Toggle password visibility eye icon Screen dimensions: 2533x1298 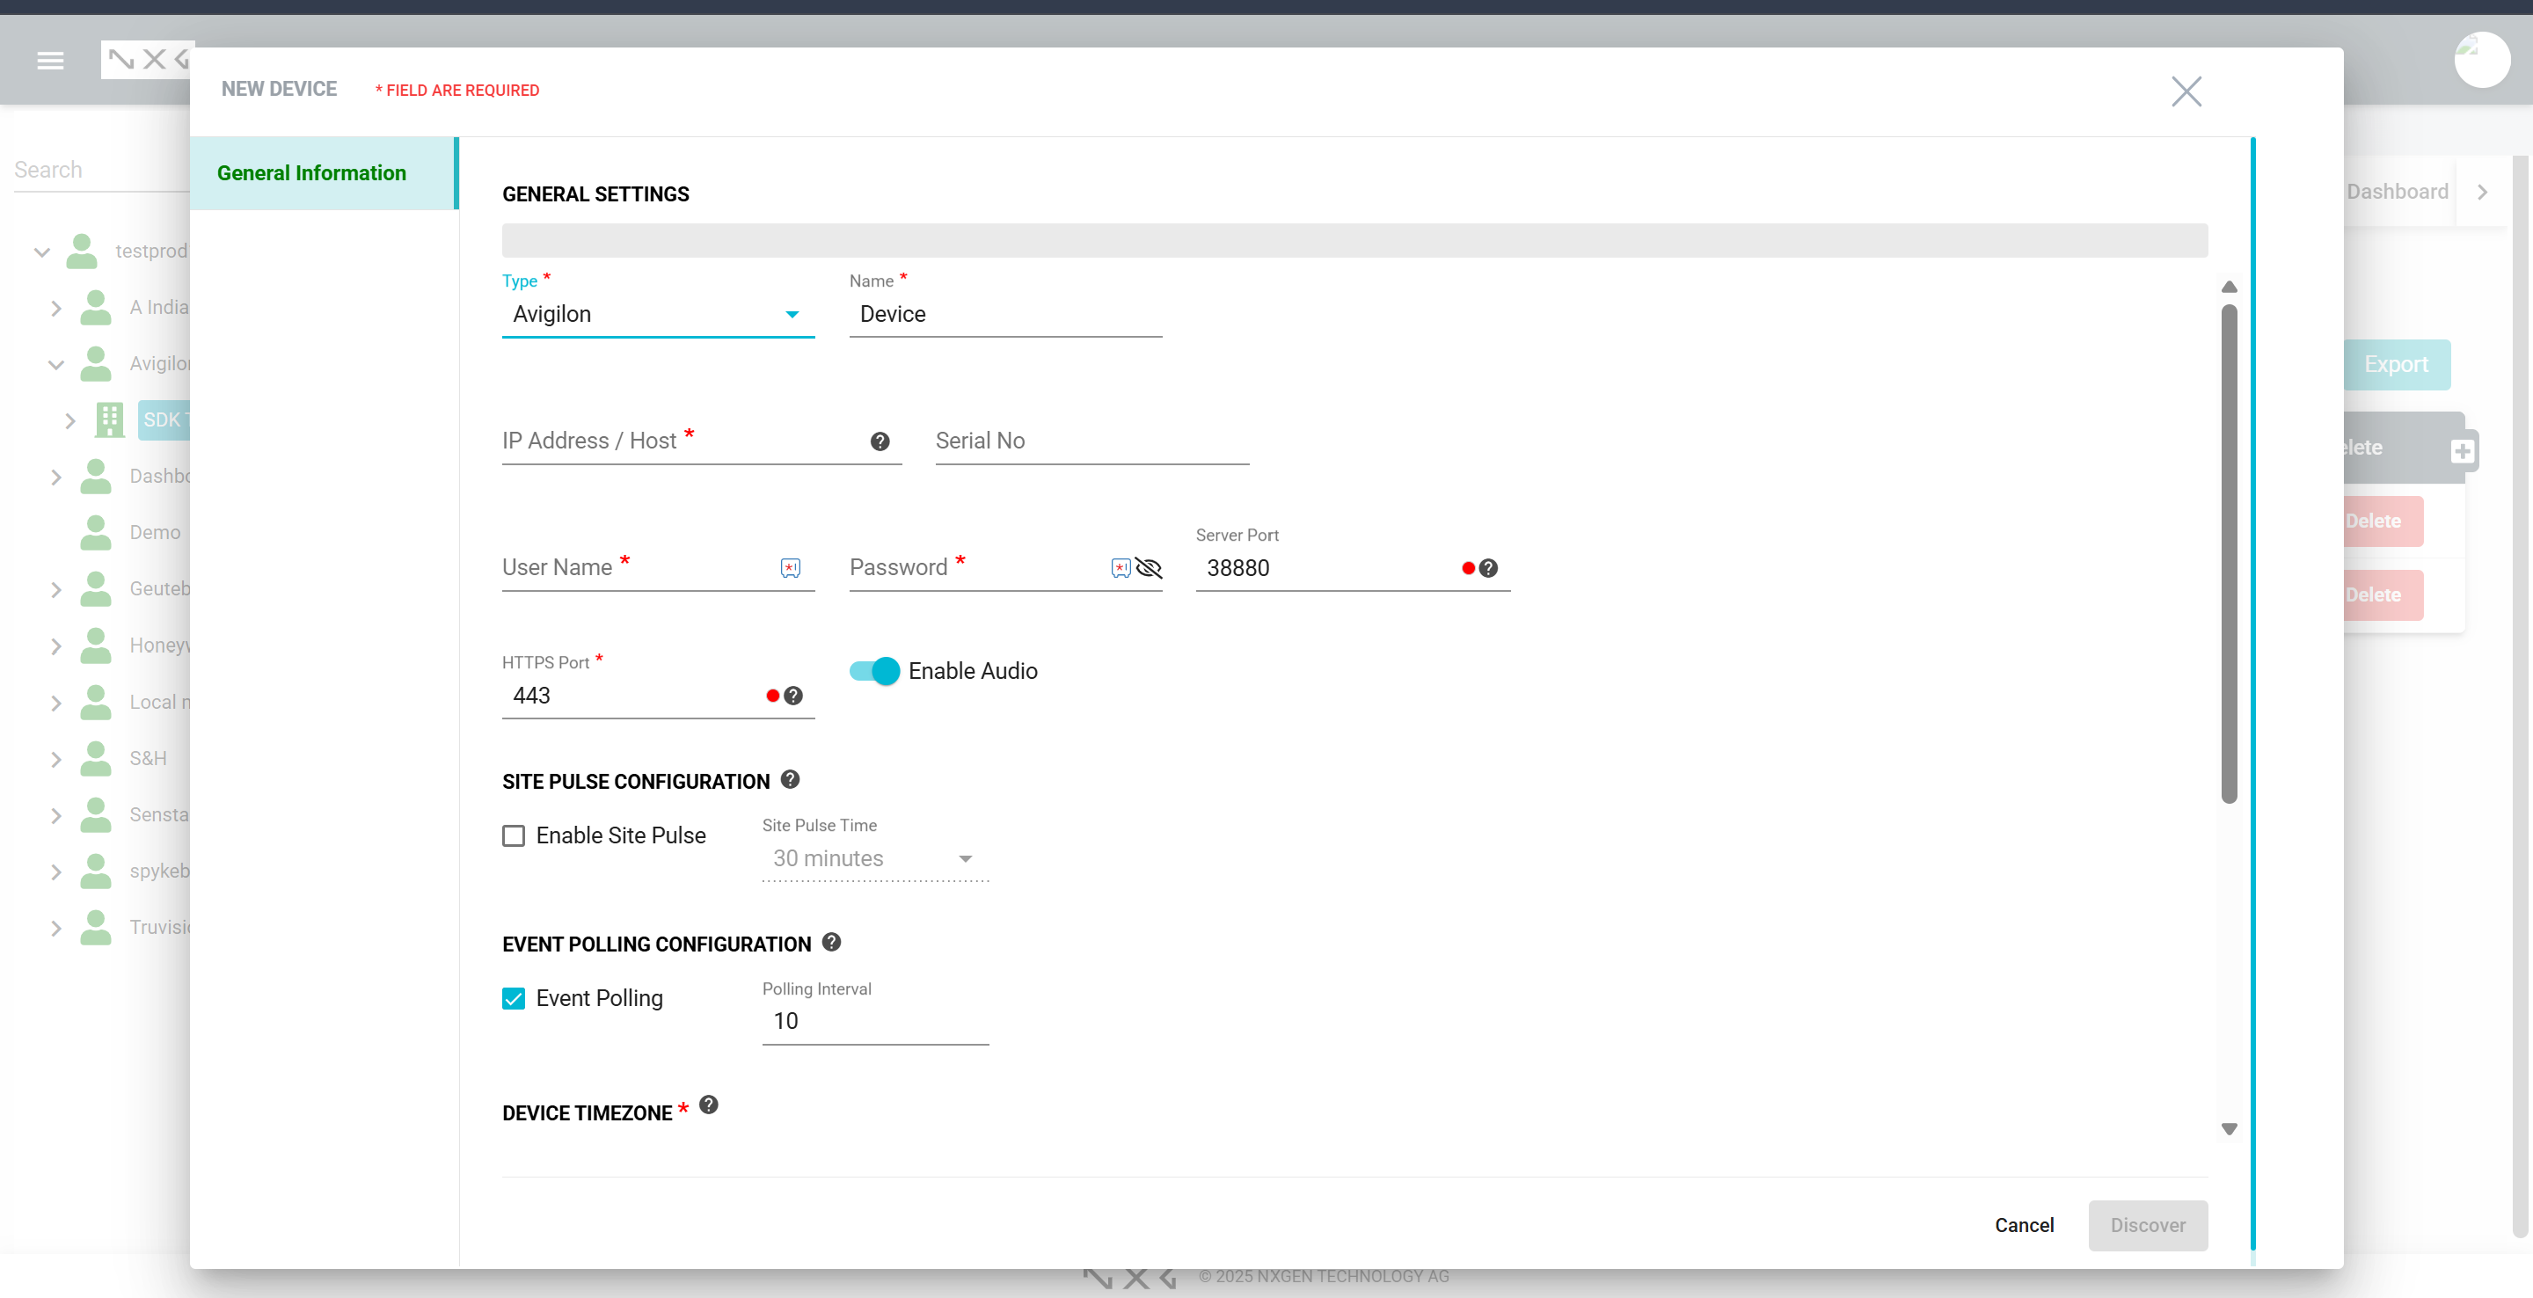click(x=1149, y=568)
